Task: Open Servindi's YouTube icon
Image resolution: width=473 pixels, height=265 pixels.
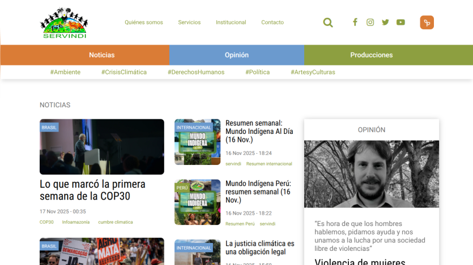Action: point(400,22)
